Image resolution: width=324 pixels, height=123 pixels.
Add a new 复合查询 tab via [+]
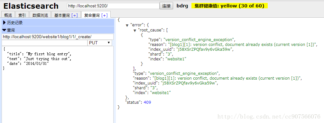[x=105, y=15]
